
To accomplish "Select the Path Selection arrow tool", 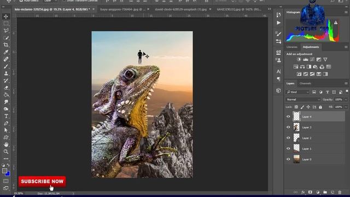I will coord(6,130).
